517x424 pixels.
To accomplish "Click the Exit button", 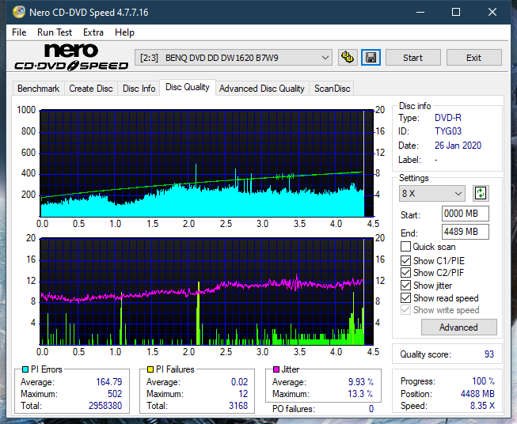I will point(473,58).
